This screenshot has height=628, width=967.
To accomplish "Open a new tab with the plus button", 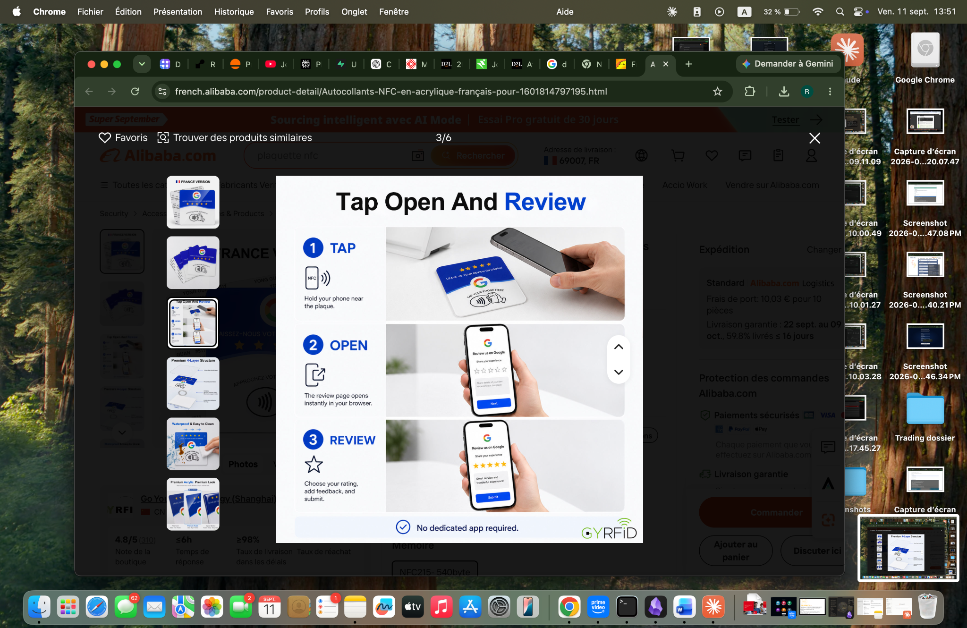I will [689, 64].
